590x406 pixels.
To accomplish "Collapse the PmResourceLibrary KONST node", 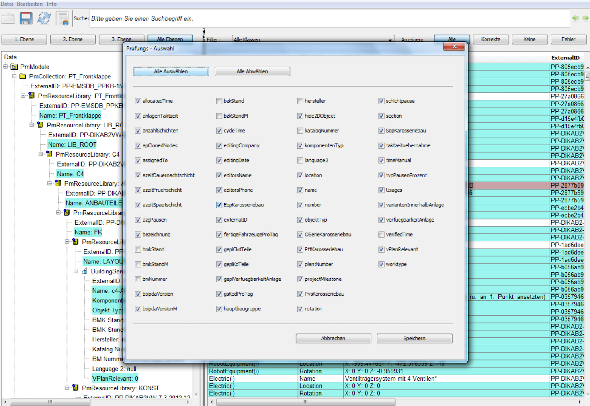I will (67, 388).
